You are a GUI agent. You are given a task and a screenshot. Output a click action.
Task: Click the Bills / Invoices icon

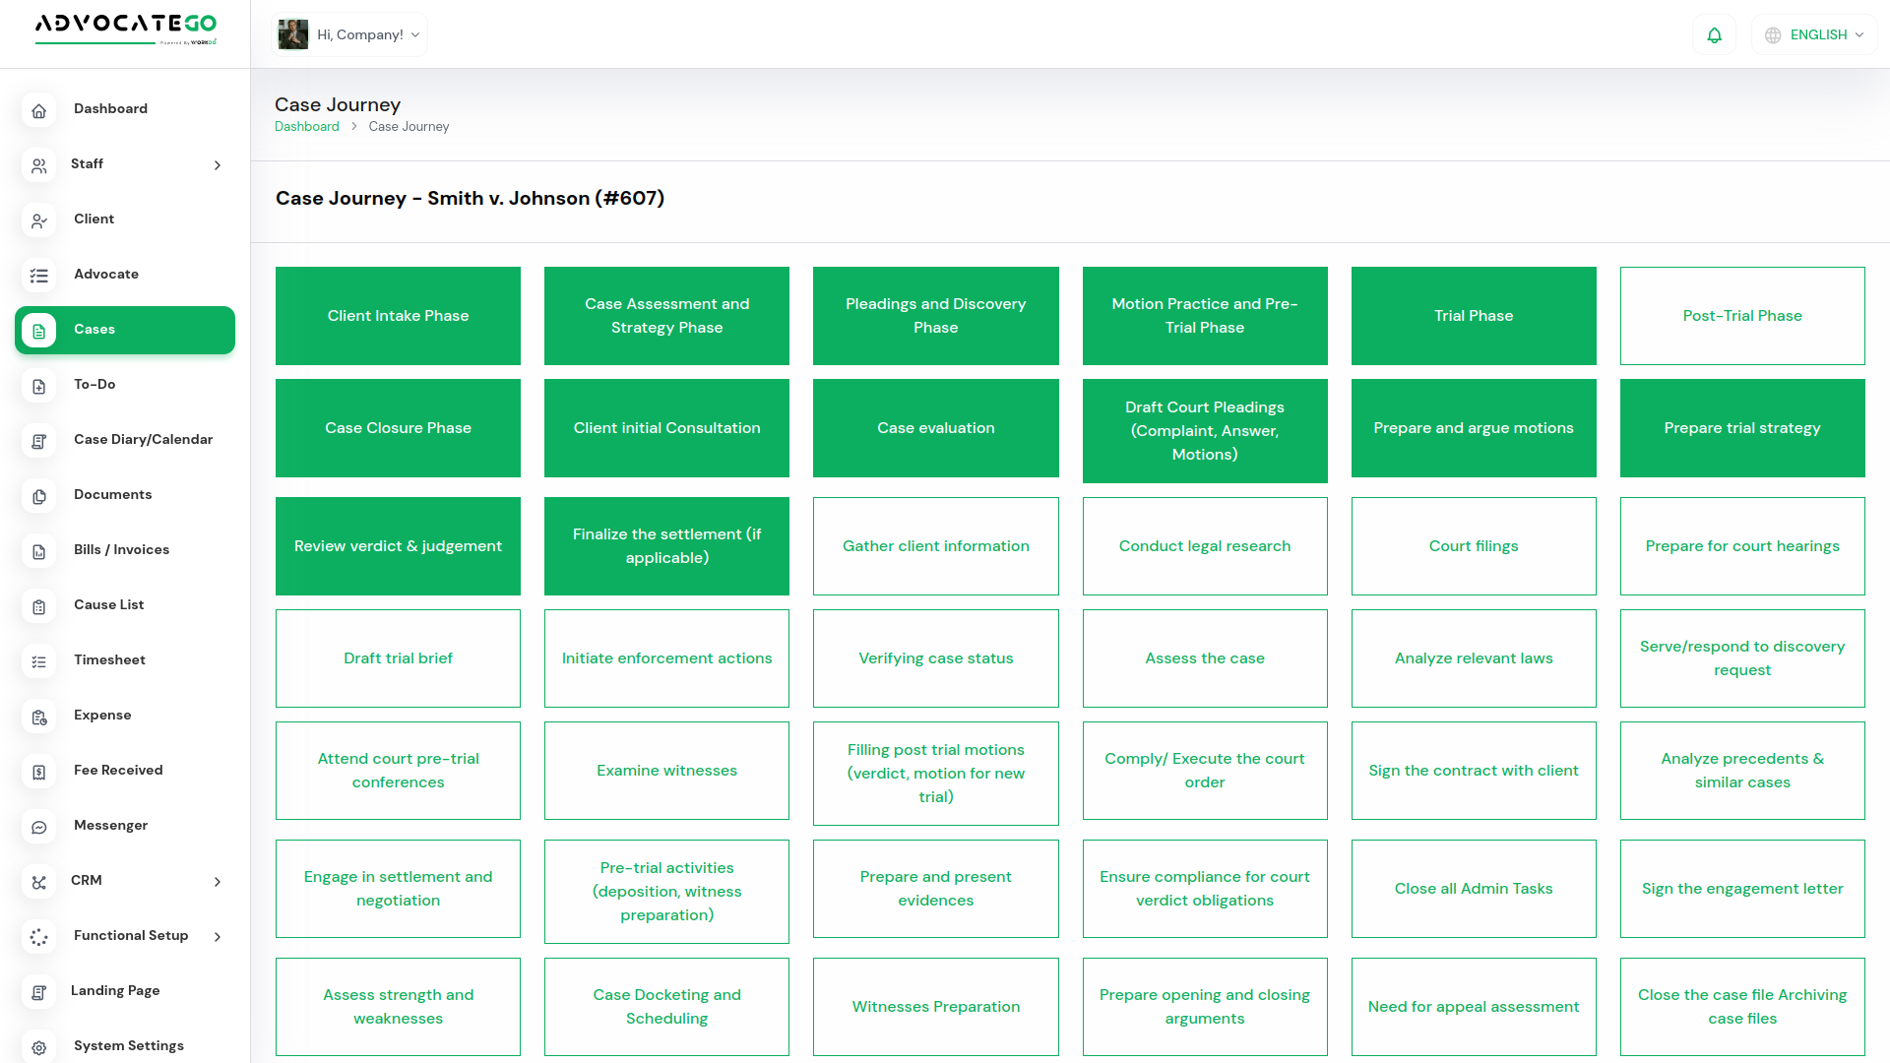pos(39,551)
